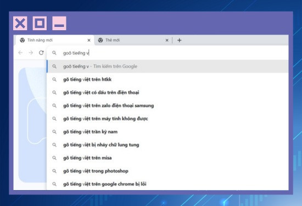Select 'goõ tieéng v - Tìm kiếm trên Google'
The width and height of the screenshot is (302, 206).
click(x=167, y=66)
